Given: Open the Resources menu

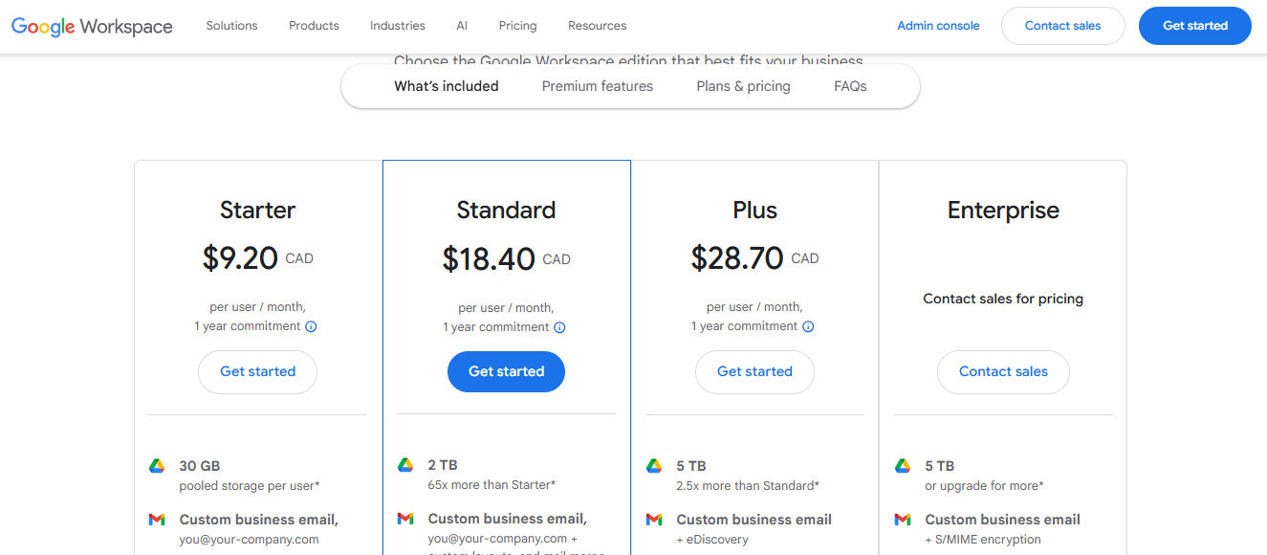Looking at the screenshot, I should pos(597,26).
